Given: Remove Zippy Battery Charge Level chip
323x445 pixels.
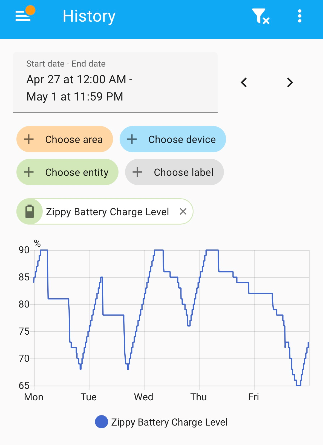Looking at the screenshot, I should click(183, 211).
